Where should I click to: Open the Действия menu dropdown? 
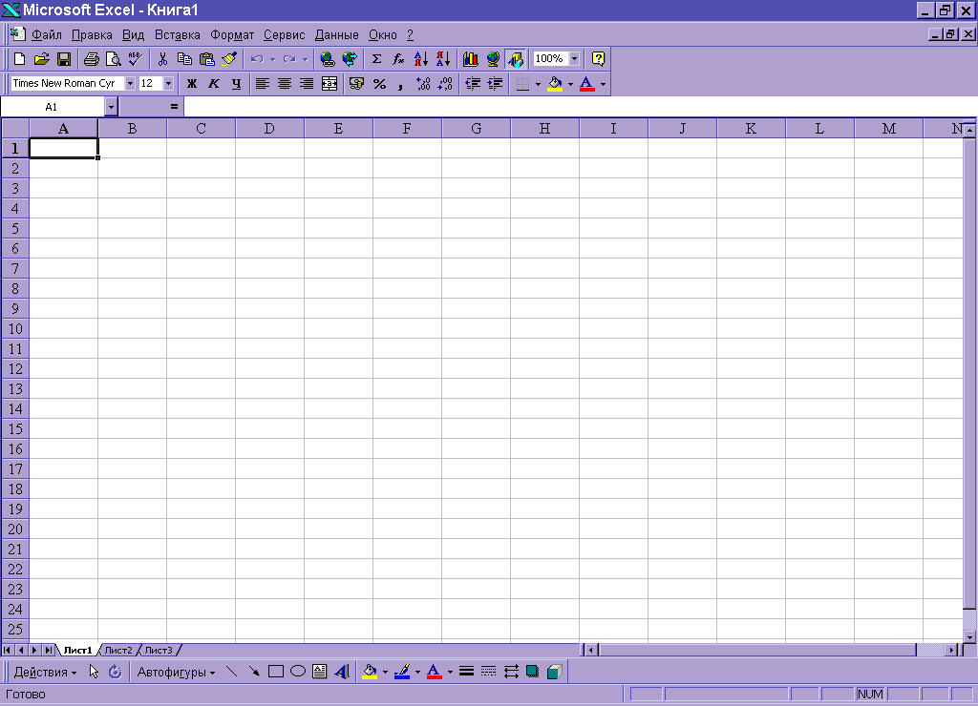coord(45,673)
